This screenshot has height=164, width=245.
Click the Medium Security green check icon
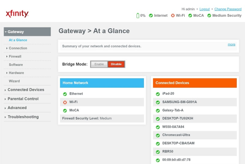pos(209,16)
